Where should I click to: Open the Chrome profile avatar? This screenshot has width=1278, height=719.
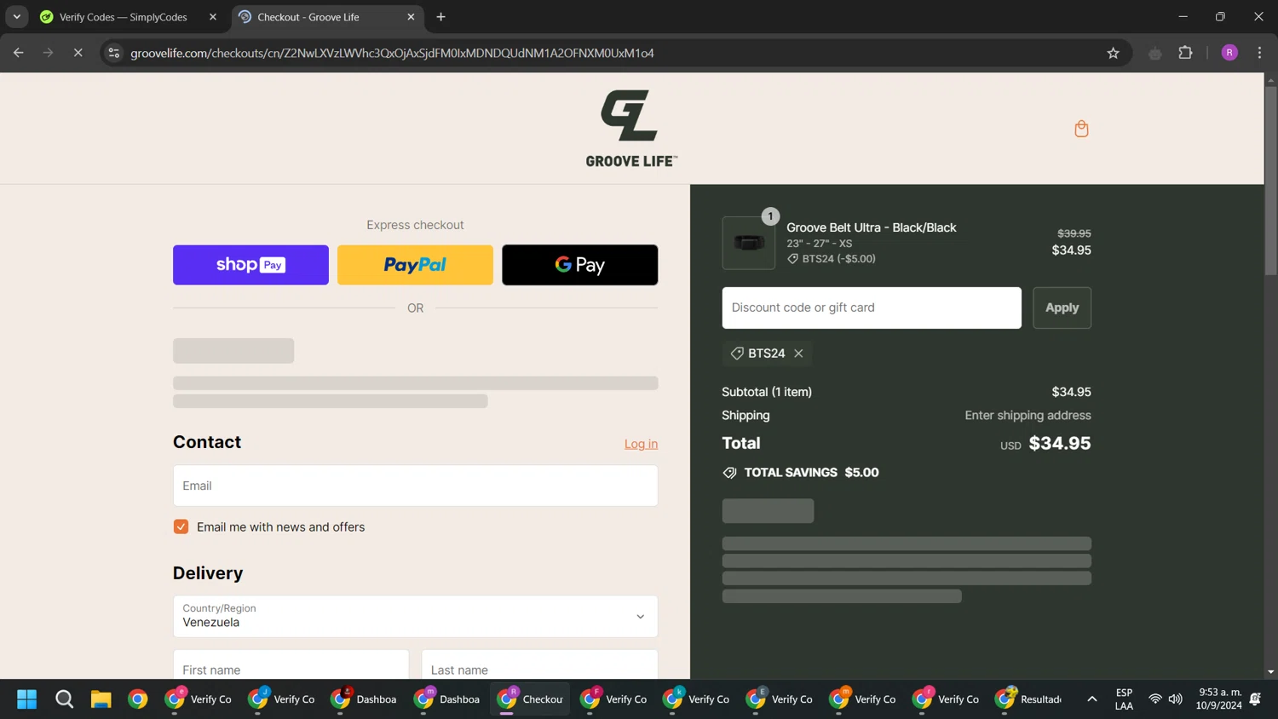point(1229,53)
